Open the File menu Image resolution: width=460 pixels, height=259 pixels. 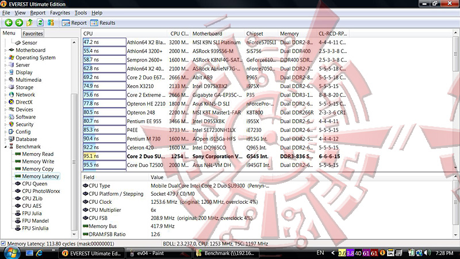(x=6, y=13)
